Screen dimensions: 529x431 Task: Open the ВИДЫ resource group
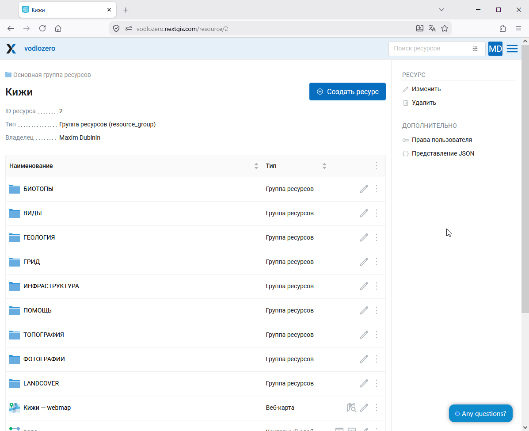(x=33, y=214)
